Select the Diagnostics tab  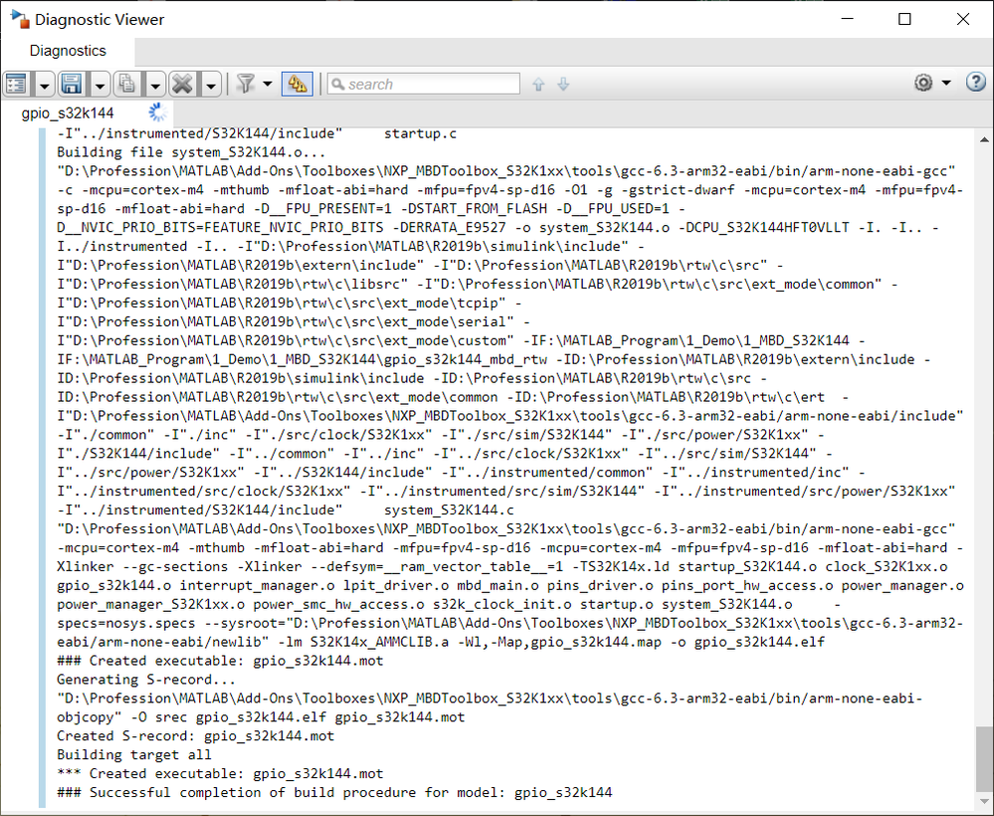tap(68, 51)
